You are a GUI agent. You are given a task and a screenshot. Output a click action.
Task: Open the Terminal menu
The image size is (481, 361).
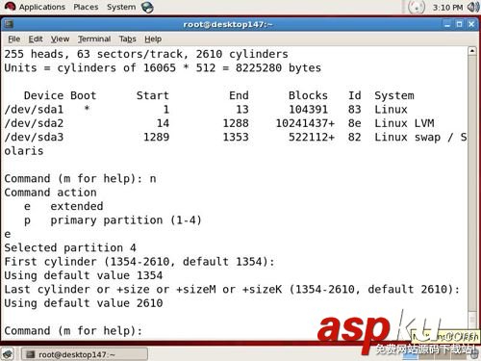tap(94, 39)
